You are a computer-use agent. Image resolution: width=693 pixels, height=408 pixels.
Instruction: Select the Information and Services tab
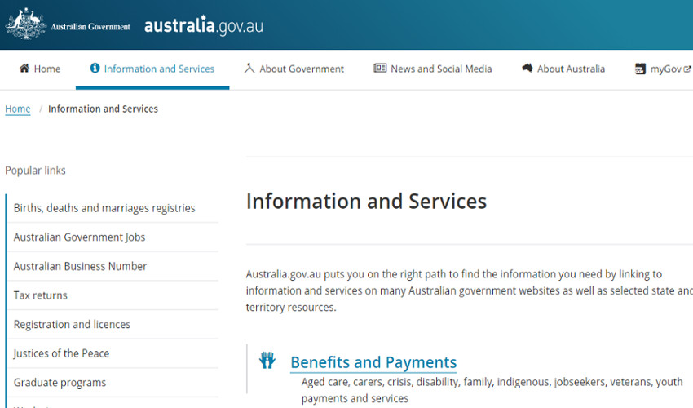pyautogui.click(x=152, y=69)
